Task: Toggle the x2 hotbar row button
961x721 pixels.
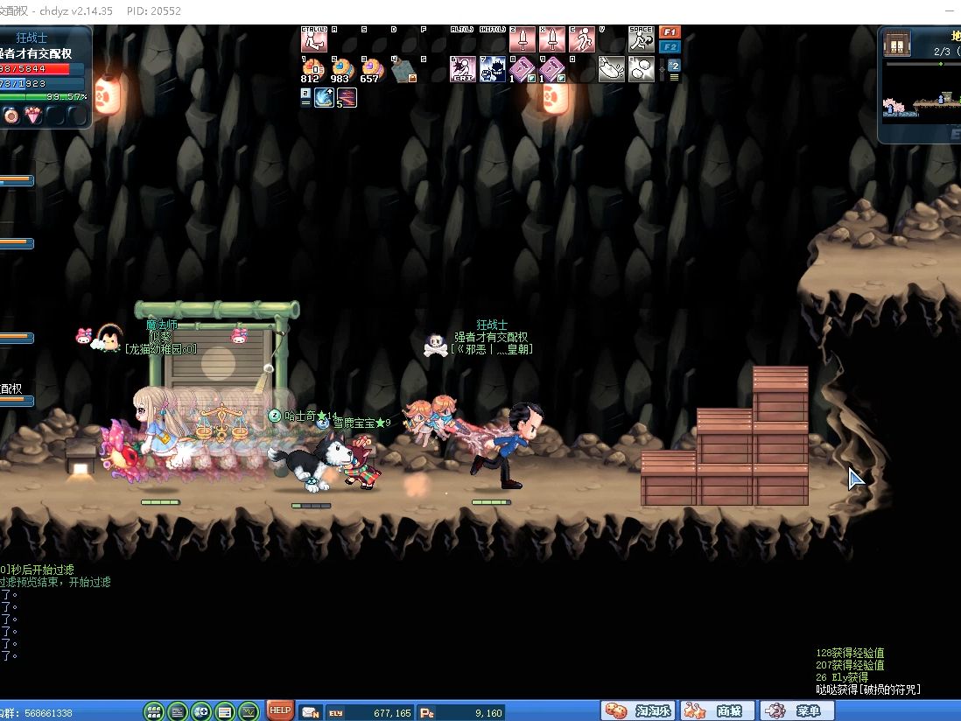Action: 674,65
